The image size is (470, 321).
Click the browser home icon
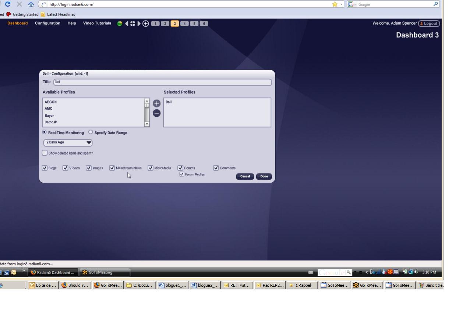click(x=31, y=4)
